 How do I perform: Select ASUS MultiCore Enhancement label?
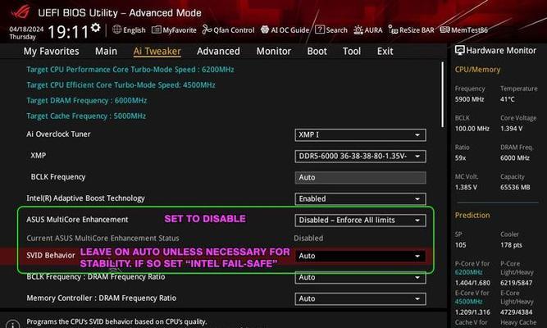[77, 220]
